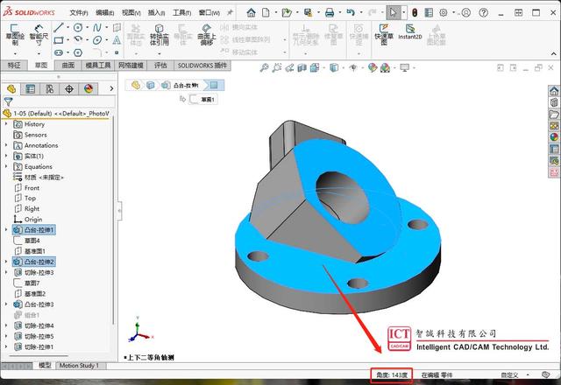Click the 自定义 units status bar entry

coord(509,375)
